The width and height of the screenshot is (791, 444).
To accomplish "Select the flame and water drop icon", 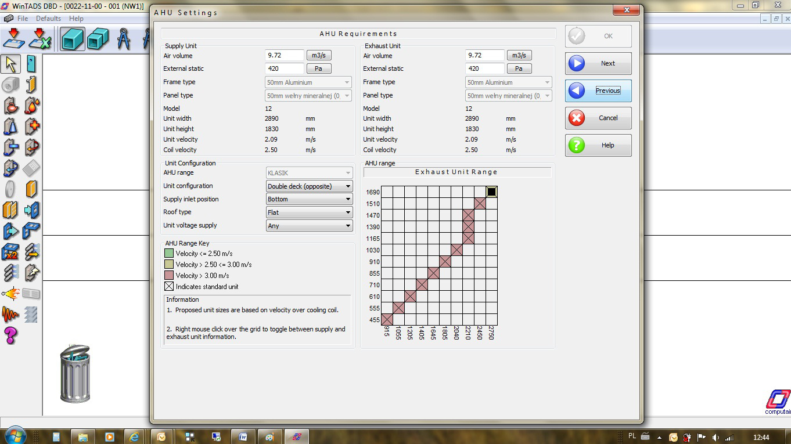I will coord(31,106).
